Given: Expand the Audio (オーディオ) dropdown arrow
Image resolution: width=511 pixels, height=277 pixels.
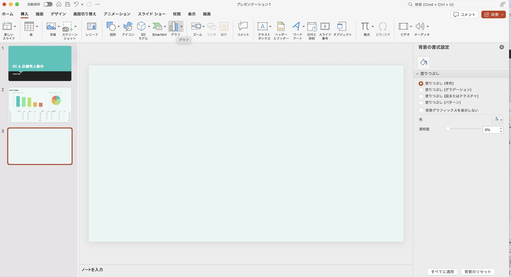Looking at the screenshot, I should pyautogui.click(x=427, y=26).
